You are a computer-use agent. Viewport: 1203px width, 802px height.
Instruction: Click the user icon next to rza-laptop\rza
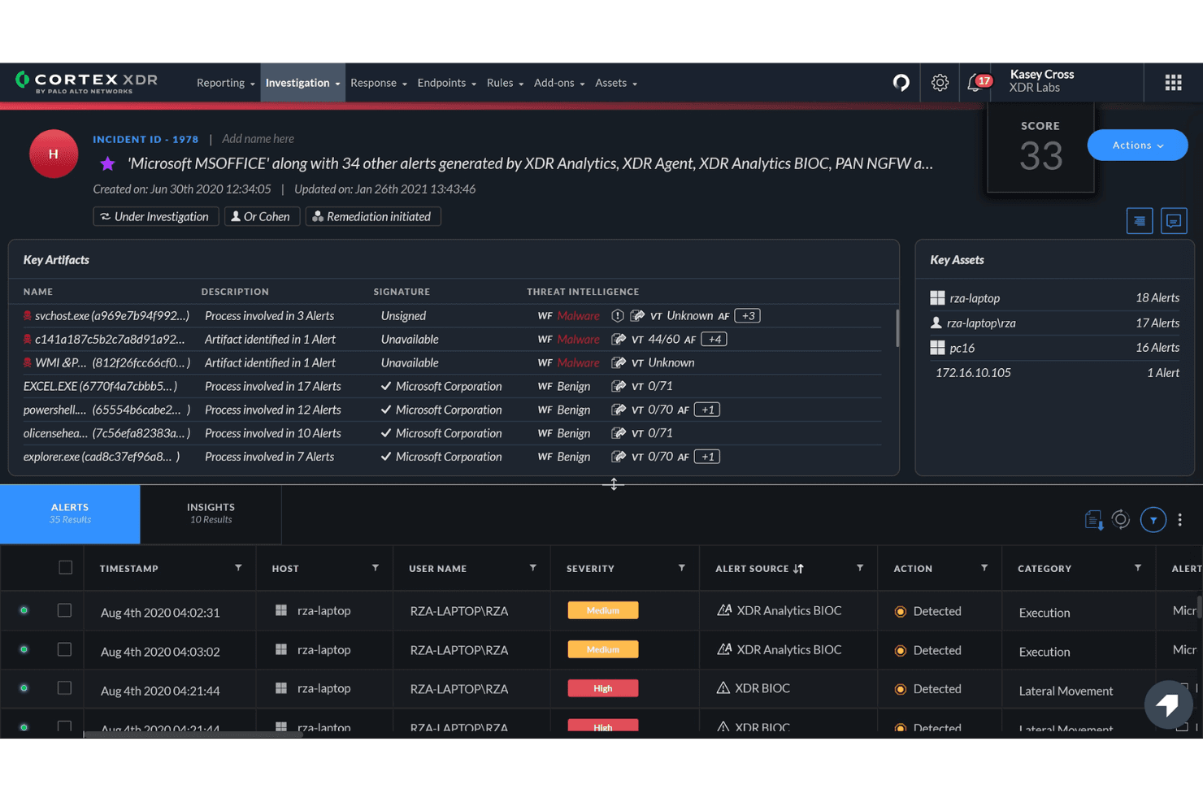tap(936, 323)
